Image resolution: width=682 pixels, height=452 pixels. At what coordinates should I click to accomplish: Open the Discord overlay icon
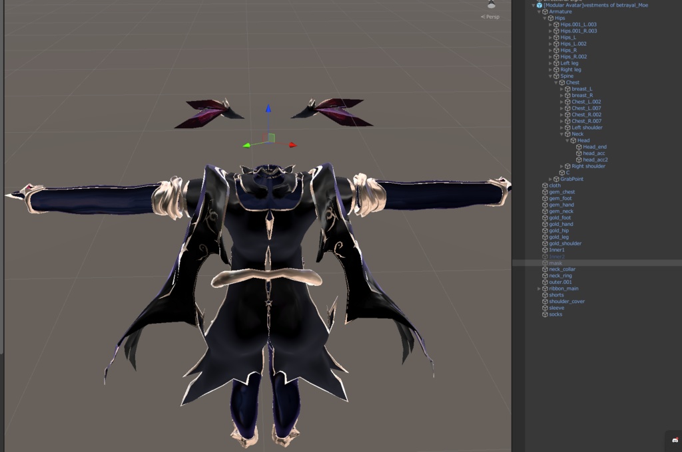point(675,440)
